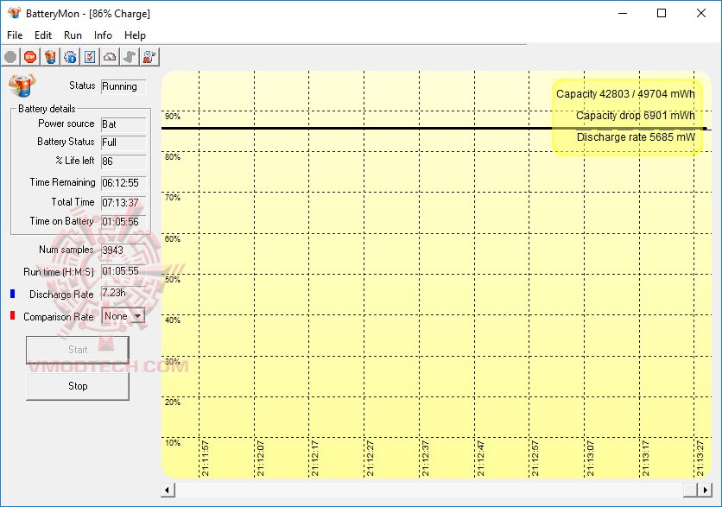
Task: Click the 'Capacity drop 6901 mWh' text
Action: click(x=636, y=116)
